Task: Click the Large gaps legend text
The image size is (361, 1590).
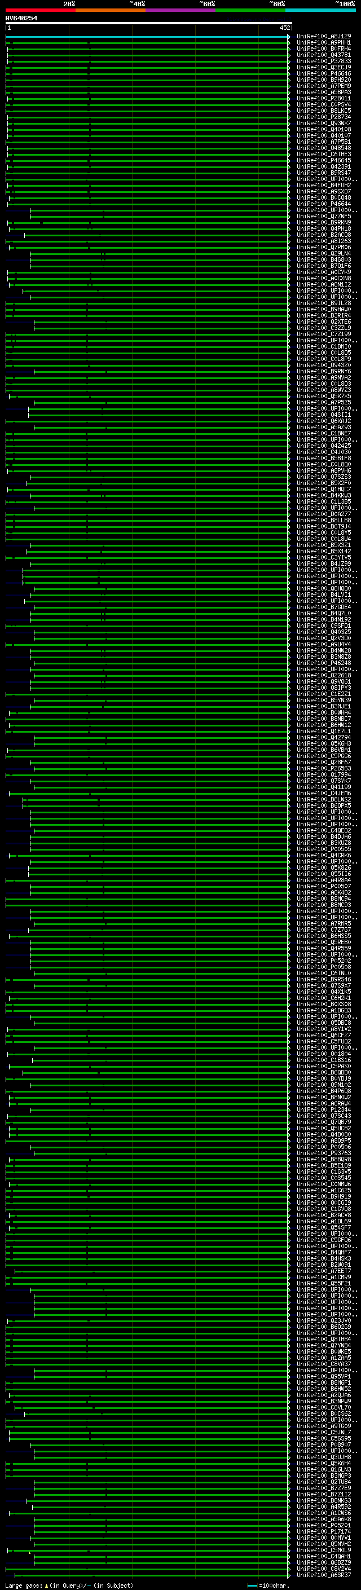Action: (x=24, y=1585)
